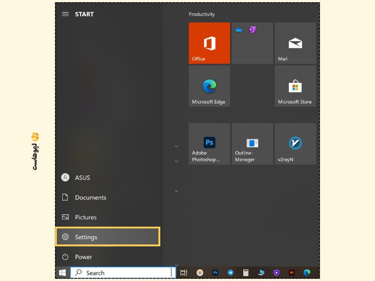Open Calculator from the taskbar

[x=246, y=273]
